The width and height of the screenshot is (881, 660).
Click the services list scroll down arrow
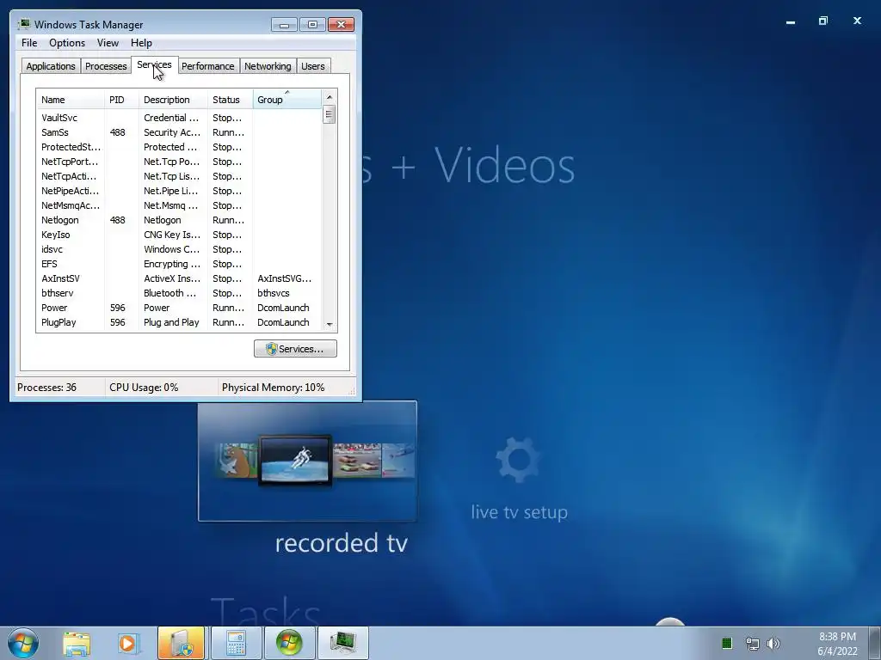click(330, 324)
